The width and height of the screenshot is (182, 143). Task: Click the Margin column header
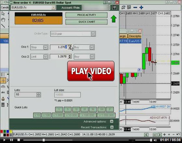(123, 36)
